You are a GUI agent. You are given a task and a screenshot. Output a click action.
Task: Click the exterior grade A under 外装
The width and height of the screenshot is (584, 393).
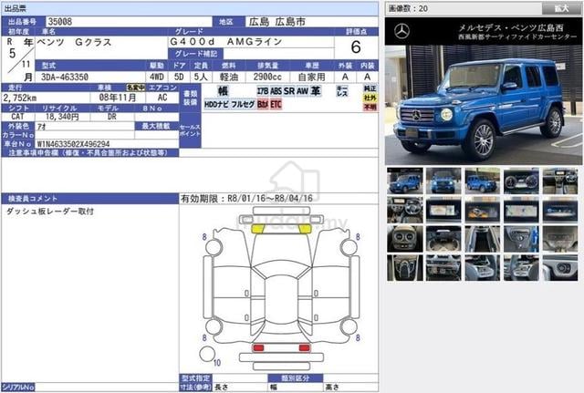click(345, 77)
